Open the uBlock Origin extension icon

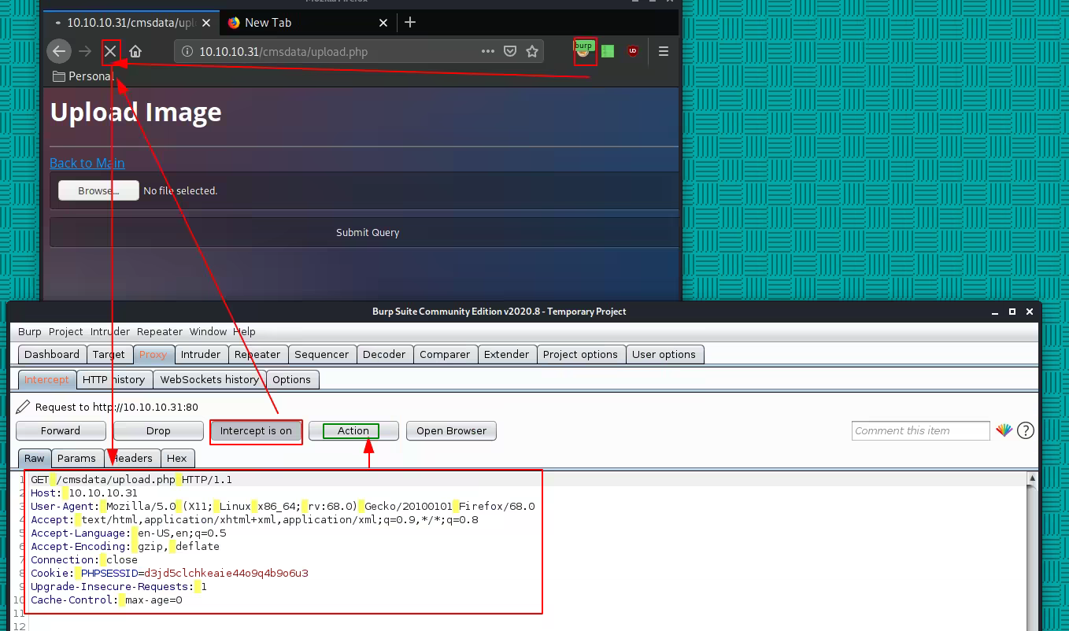click(x=632, y=51)
